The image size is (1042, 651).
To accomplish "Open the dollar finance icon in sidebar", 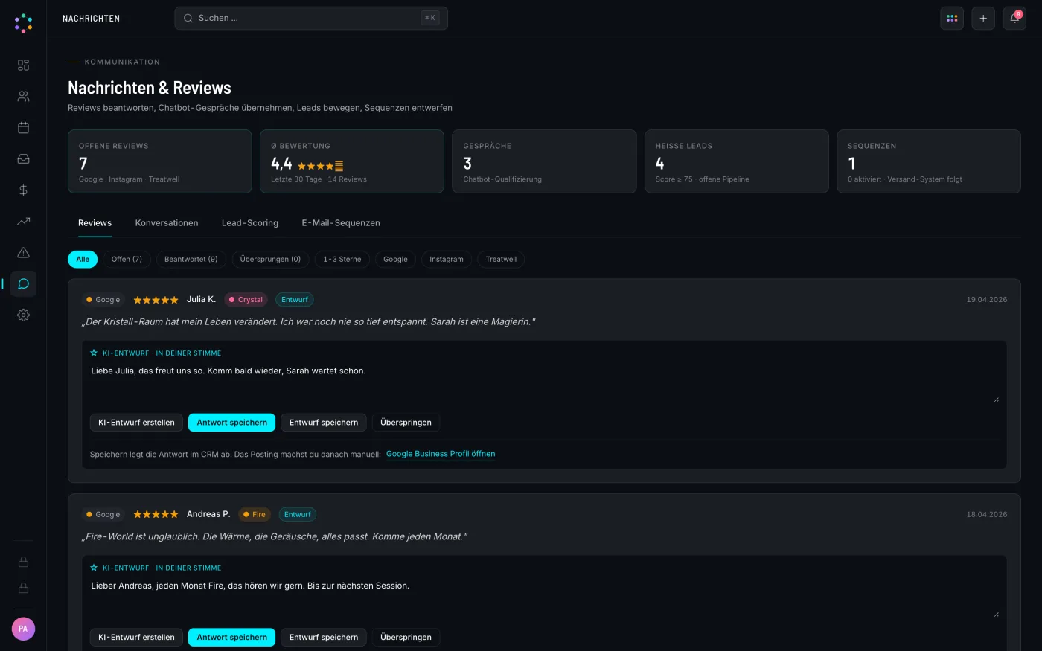I will point(23,190).
